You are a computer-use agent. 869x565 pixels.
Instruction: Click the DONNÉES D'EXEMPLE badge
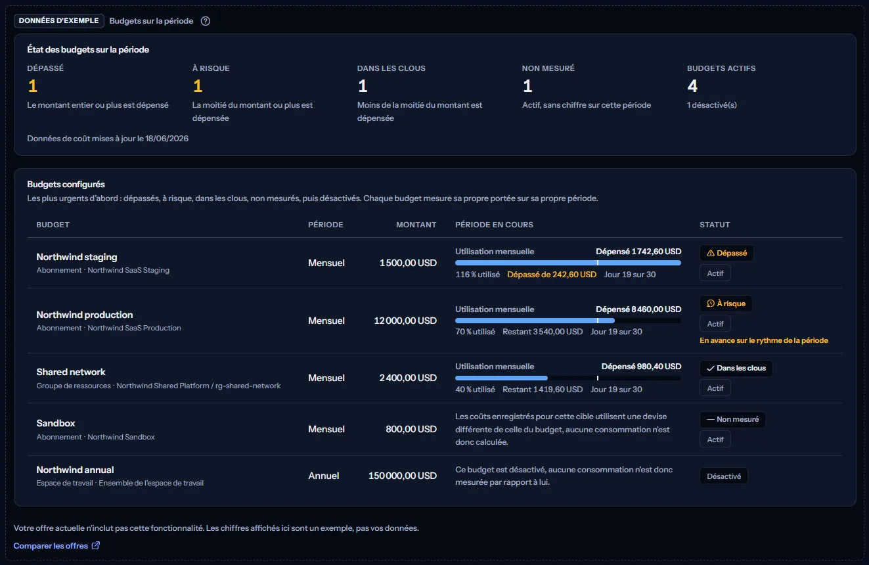click(59, 21)
